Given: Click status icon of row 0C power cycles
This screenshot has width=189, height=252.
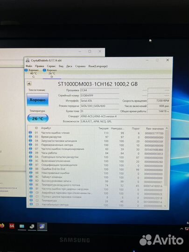Looking at the screenshot, I should click(30, 161).
